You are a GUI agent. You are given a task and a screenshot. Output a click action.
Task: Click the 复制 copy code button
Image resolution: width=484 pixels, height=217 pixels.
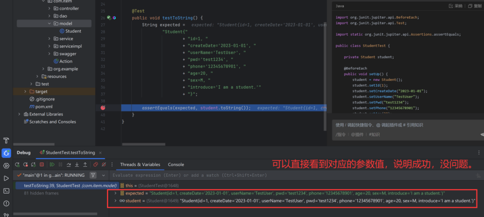(x=475, y=6)
